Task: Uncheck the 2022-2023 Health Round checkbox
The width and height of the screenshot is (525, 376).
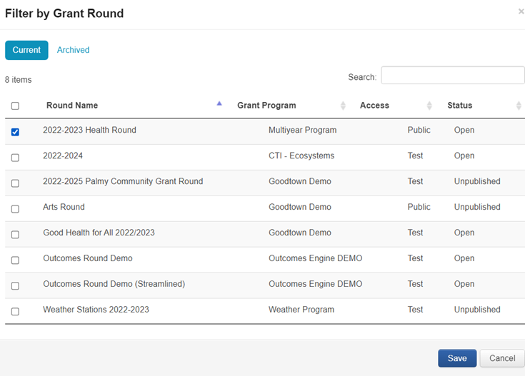Action: (15, 131)
